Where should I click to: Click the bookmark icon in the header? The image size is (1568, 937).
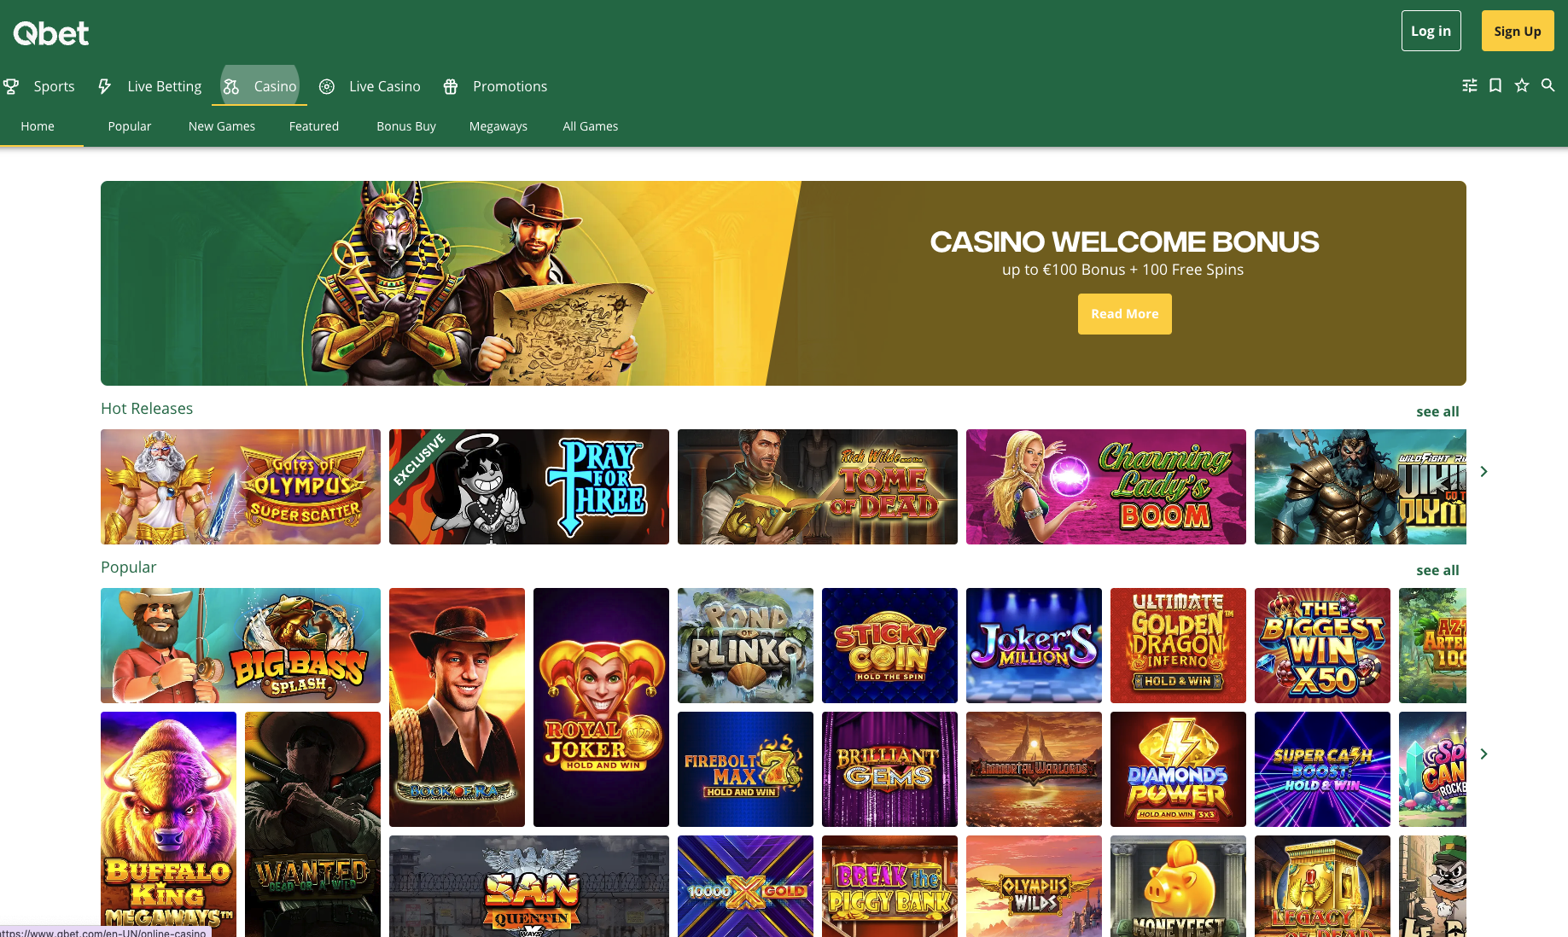coord(1495,85)
